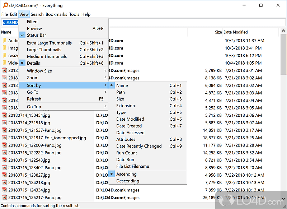Sort results by Run Count
Image resolution: width=287 pixels, height=209 pixels.
pyautogui.click(x=147, y=153)
